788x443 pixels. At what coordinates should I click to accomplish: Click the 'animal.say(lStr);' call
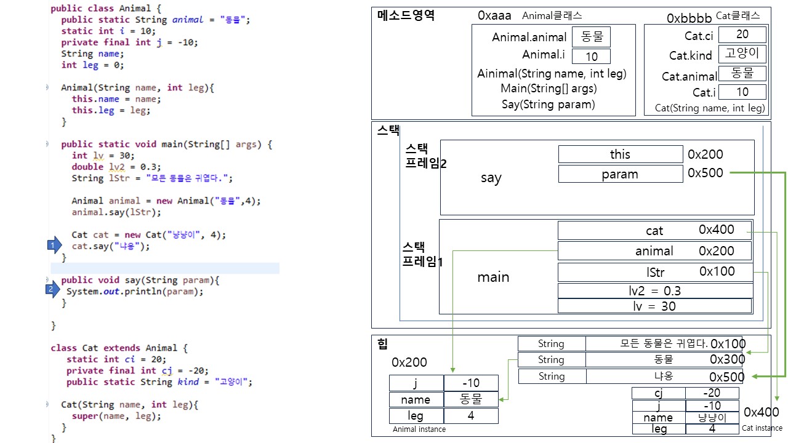[x=116, y=212]
